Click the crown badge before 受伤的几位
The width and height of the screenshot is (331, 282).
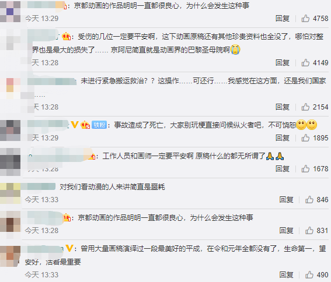tap(67, 37)
